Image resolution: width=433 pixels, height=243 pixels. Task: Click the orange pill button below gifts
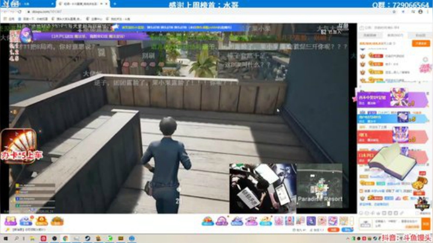334,230
